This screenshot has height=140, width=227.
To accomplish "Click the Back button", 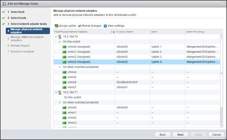I will click(x=163, y=135).
